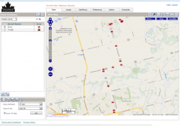This screenshot has width=180, height=126.
Task: Select the middle blue map type button
Action: [161, 19]
